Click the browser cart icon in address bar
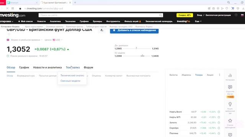The width and height of the screenshot is (245, 137). (x=233, y=8)
